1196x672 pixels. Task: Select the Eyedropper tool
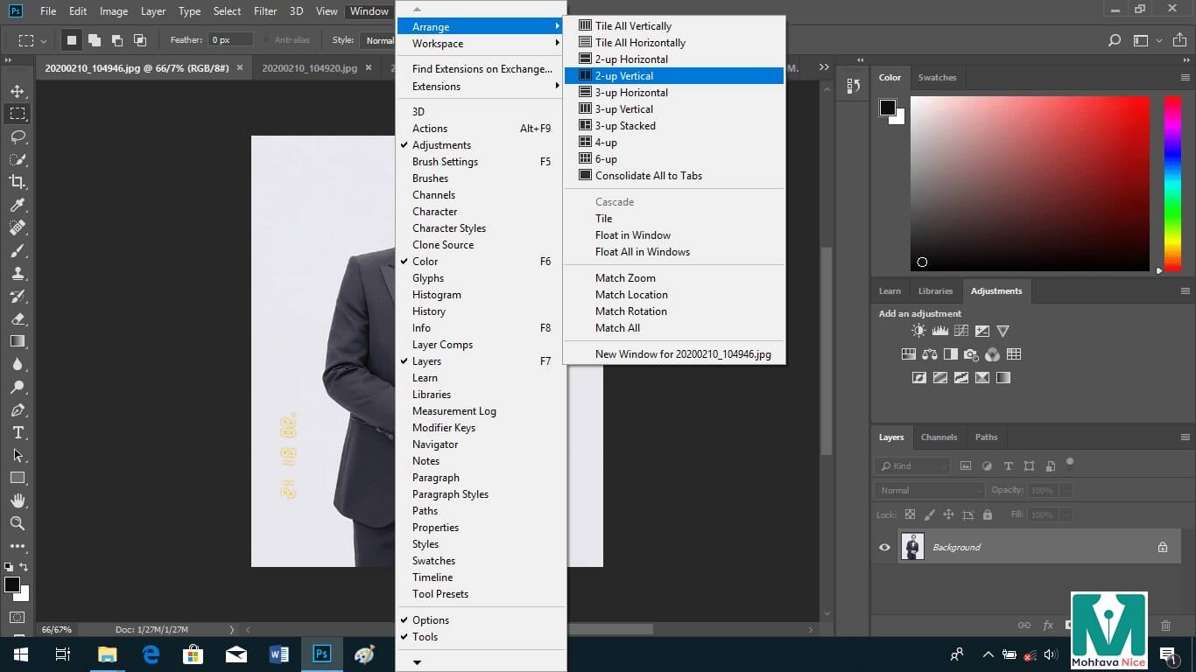[18, 205]
